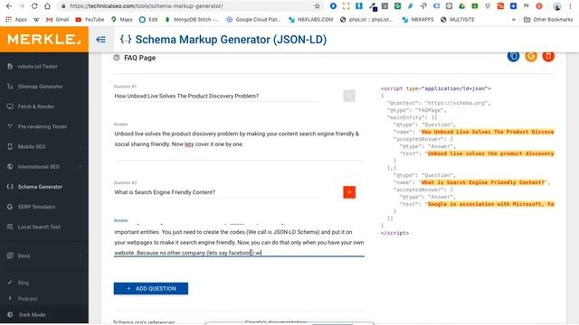Edit the Question #1 text field
The height and width of the screenshot is (325, 579).
click(x=217, y=96)
